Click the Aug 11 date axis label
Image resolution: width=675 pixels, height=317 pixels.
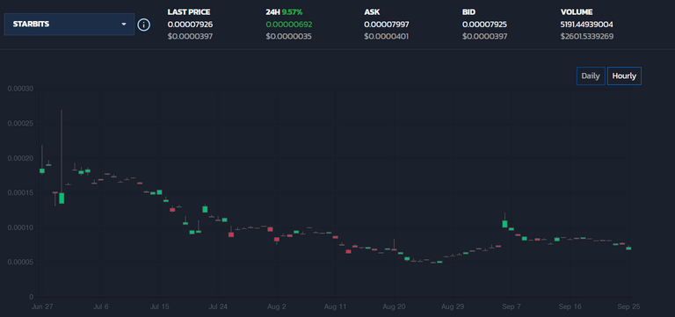(336, 307)
